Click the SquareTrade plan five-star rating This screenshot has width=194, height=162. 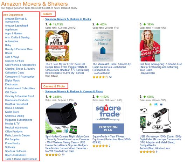pos(100,146)
